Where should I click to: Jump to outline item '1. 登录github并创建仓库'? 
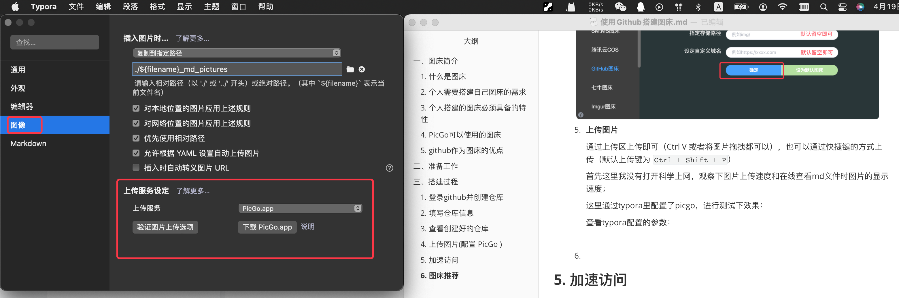tap(462, 197)
